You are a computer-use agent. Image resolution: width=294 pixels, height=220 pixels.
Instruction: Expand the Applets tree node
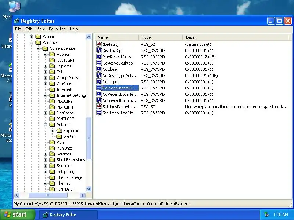click(x=45, y=54)
